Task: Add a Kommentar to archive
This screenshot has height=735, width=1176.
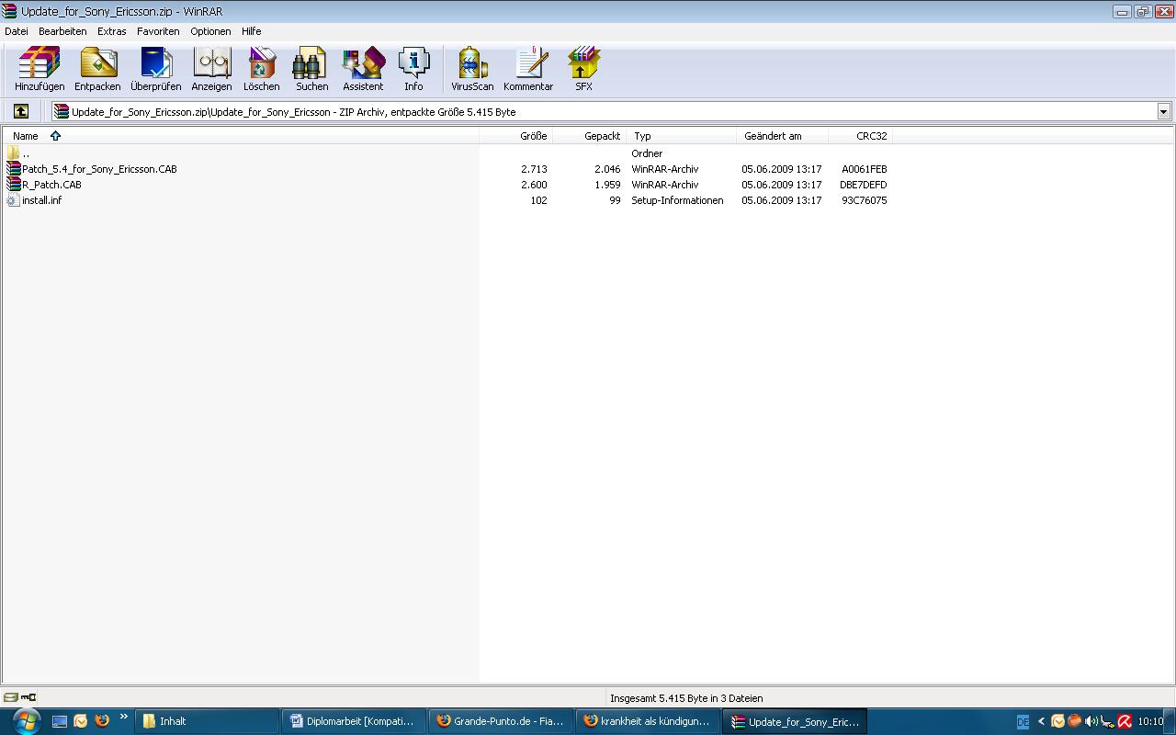Action: coord(528,70)
